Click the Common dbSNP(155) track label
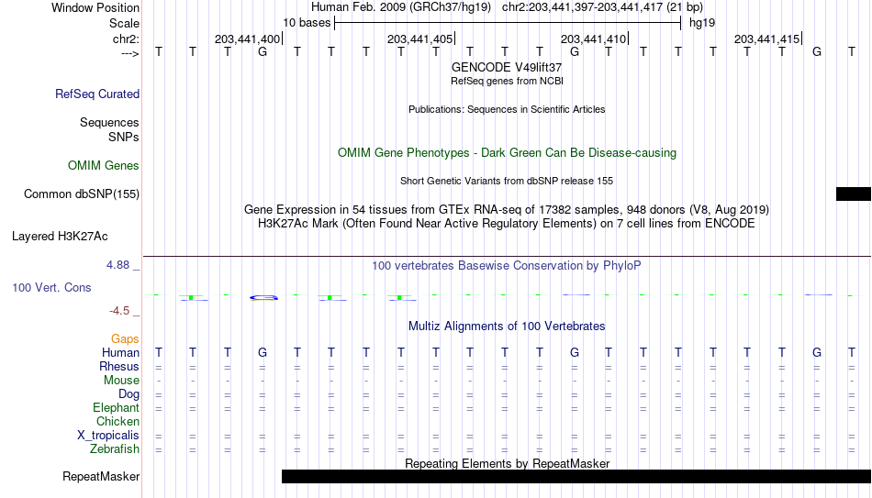 (x=82, y=194)
